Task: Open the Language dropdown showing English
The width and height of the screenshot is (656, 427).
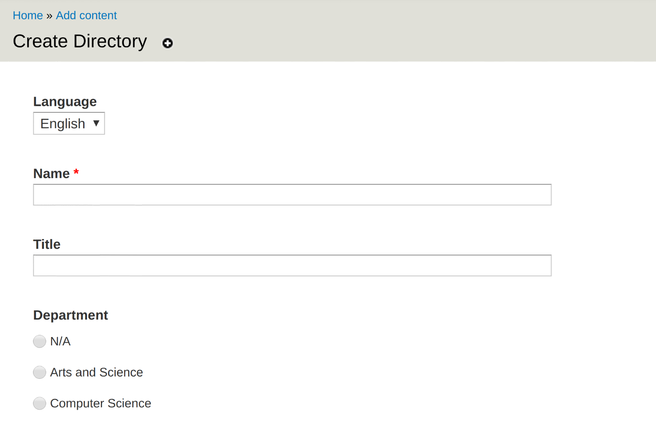Action: 69,123
